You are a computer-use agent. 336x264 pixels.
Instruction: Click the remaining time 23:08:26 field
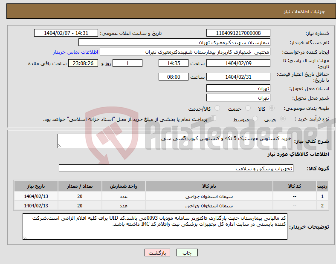tap(83, 63)
